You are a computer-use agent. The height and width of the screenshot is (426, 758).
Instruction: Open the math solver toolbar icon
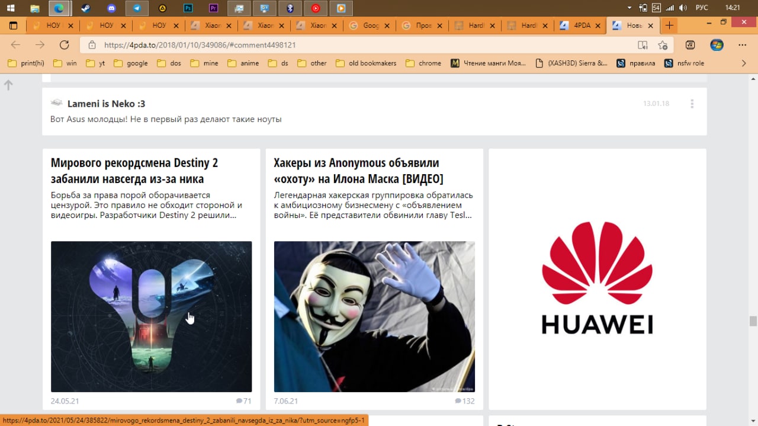[690, 45]
